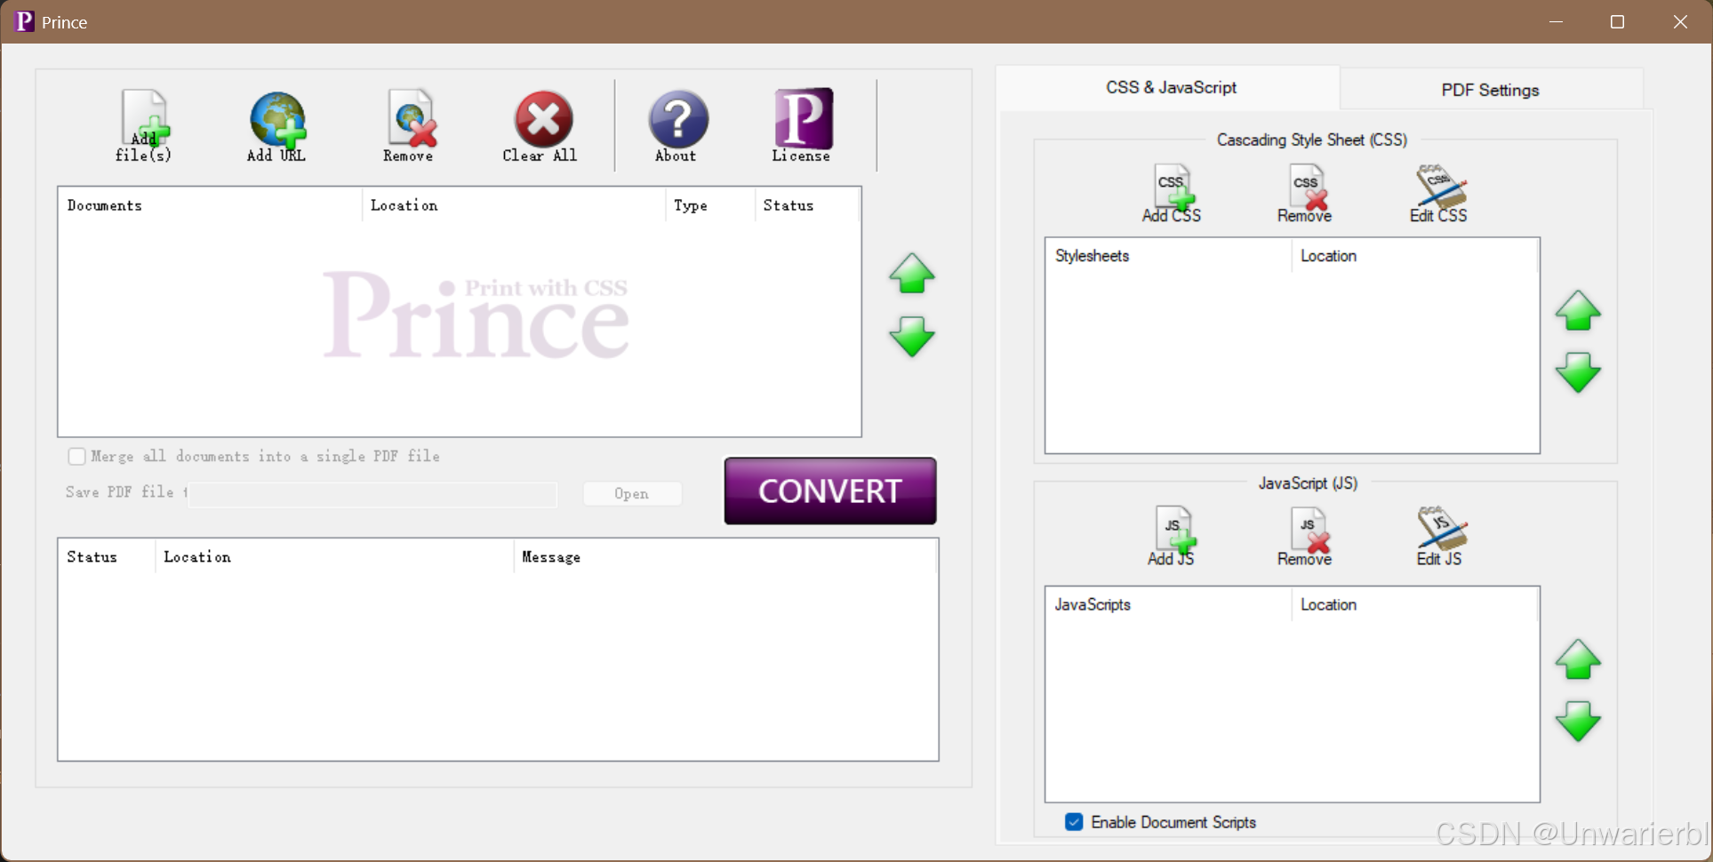This screenshot has width=1713, height=862.
Task: Switch to the PDF Settings tab
Action: coord(1491,90)
